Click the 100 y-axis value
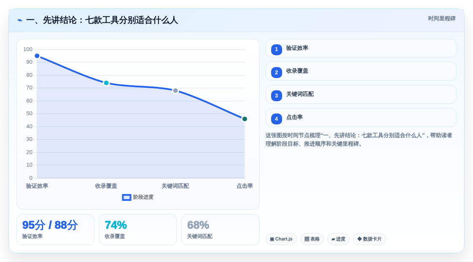Image resolution: width=473 pixels, height=262 pixels. click(28, 49)
